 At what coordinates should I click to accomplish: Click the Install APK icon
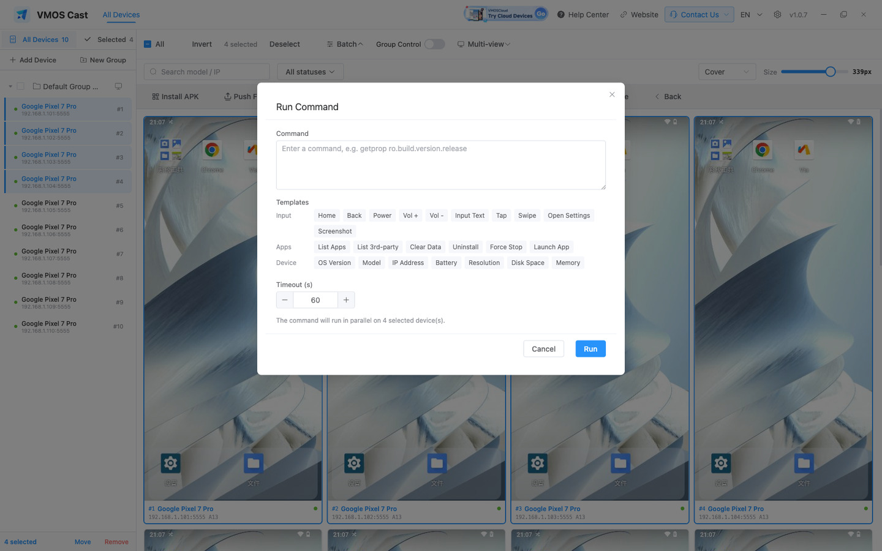(156, 97)
